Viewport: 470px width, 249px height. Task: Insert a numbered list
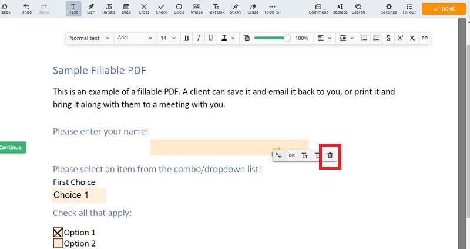(364, 38)
